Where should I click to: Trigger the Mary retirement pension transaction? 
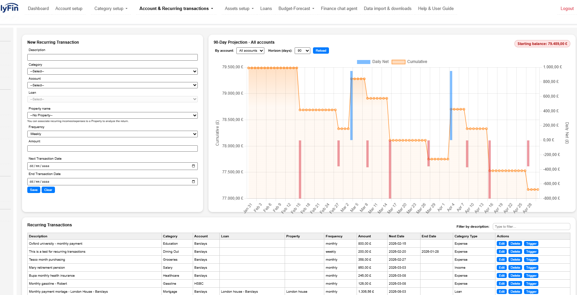pos(531,268)
